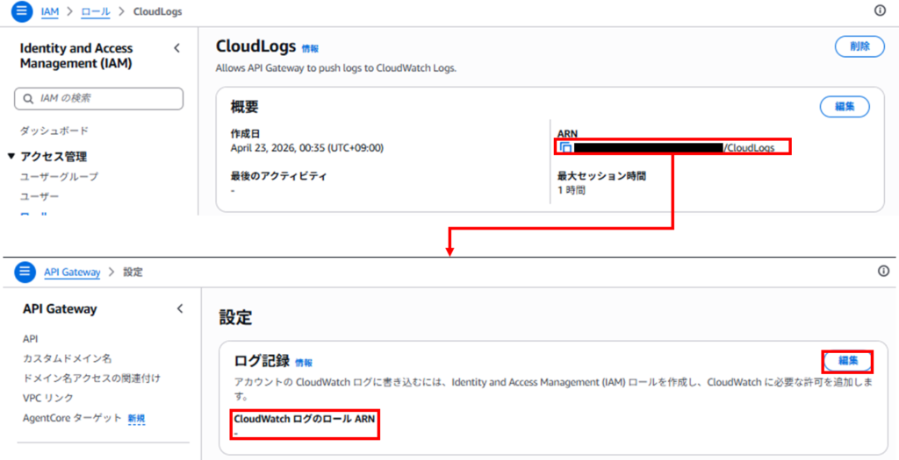Click the IAM breadcrumb link
The width and height of the screenshot is (899, 460).
click(50, 12)
